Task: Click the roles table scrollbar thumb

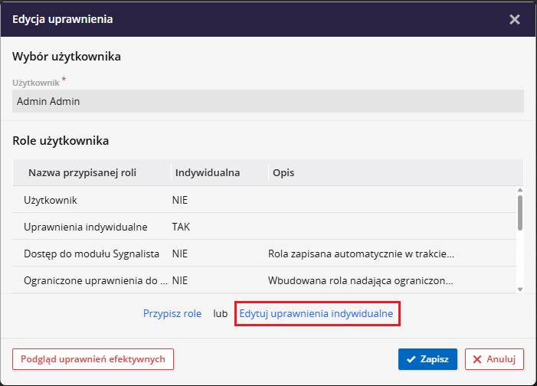Action: (x=520, y=212)
